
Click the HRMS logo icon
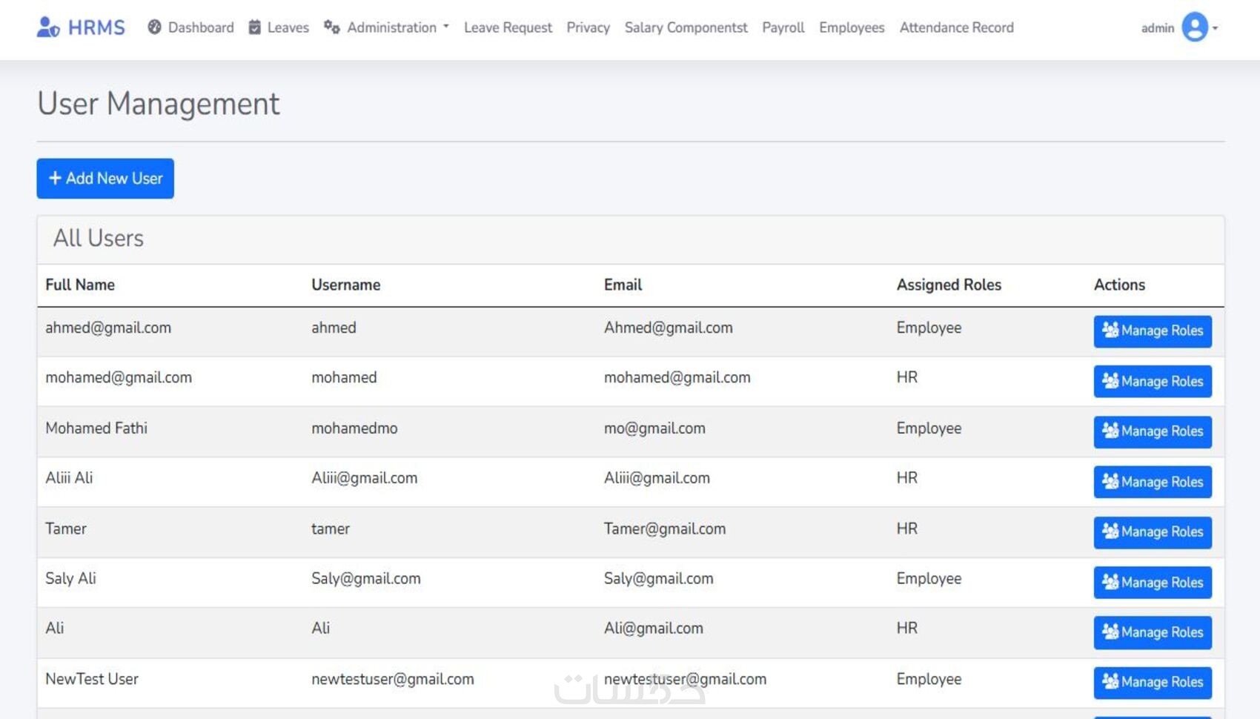click(48, 27)
